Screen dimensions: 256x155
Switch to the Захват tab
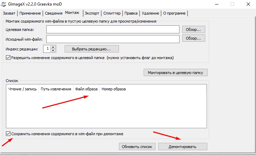9,13
